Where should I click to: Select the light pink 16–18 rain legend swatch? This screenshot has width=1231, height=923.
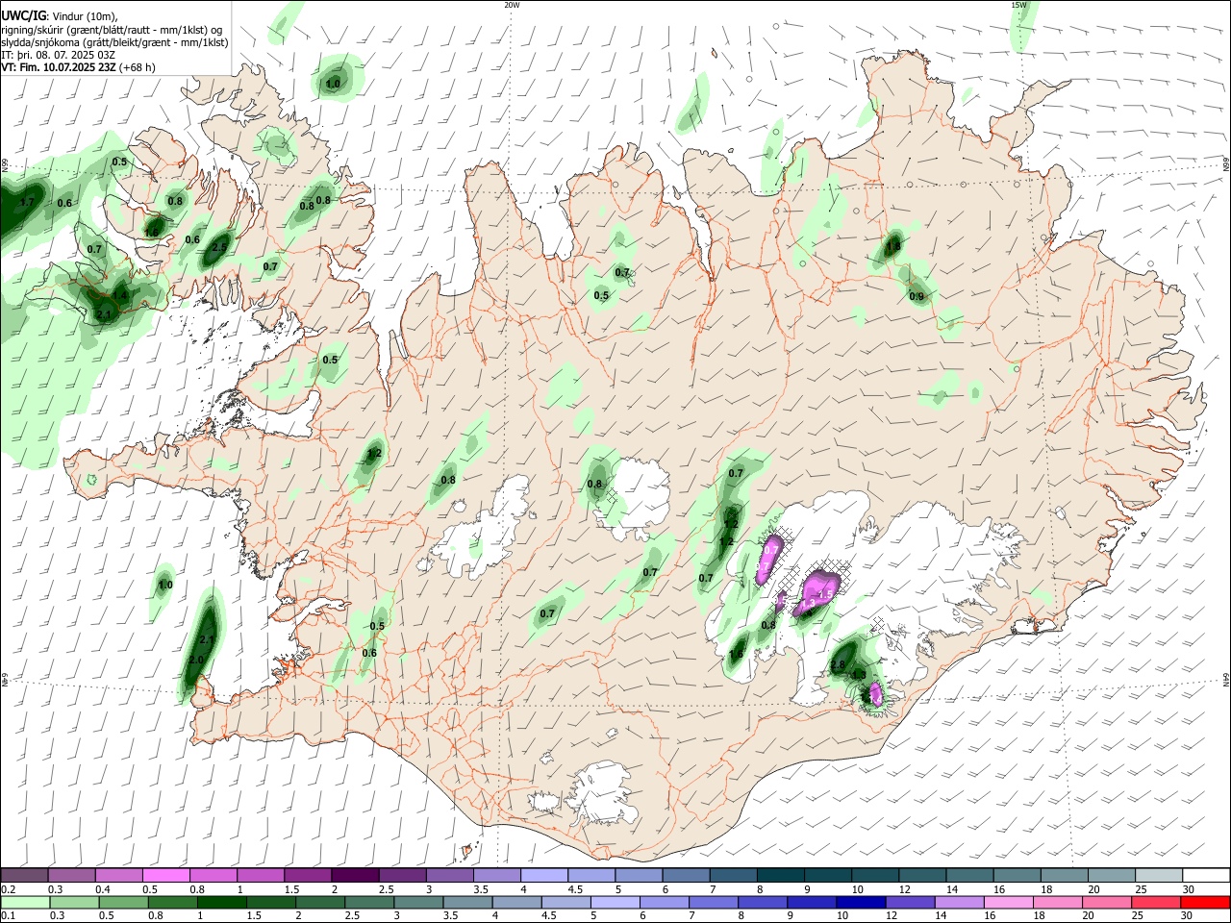[1007, 903]
